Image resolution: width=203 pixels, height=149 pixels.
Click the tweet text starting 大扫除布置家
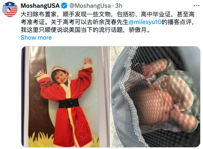click(x=107, y=22)
